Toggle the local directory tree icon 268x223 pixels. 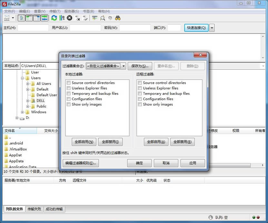[x=29, y=18]
